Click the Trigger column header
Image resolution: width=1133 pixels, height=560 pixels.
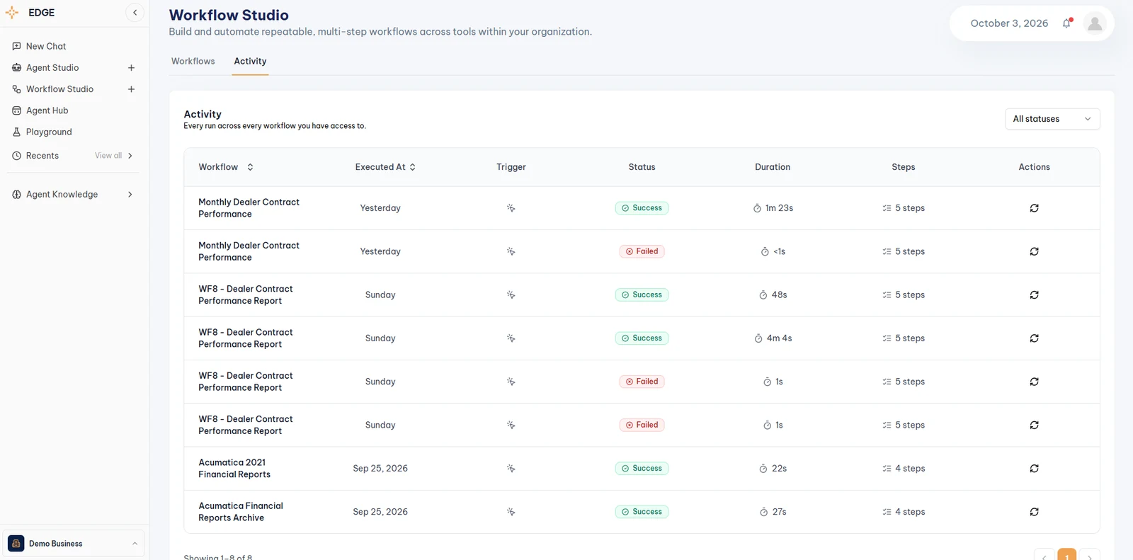tap(511, 167)
